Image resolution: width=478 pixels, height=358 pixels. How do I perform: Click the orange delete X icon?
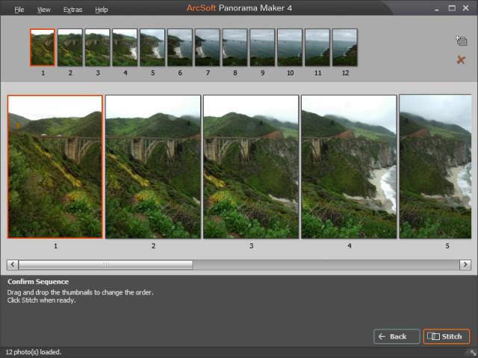tap(461, 60)
